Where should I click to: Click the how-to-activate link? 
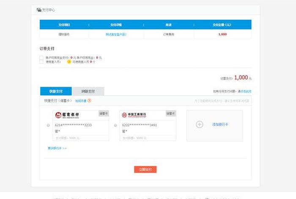81,101
